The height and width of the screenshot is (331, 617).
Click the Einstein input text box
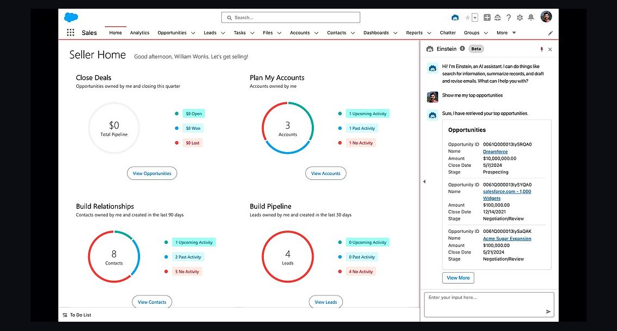(489, 305)
